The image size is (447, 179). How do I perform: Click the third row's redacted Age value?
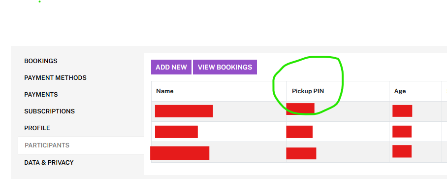coord(402,151)
